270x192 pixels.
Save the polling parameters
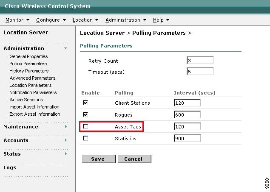pos(99,159)
